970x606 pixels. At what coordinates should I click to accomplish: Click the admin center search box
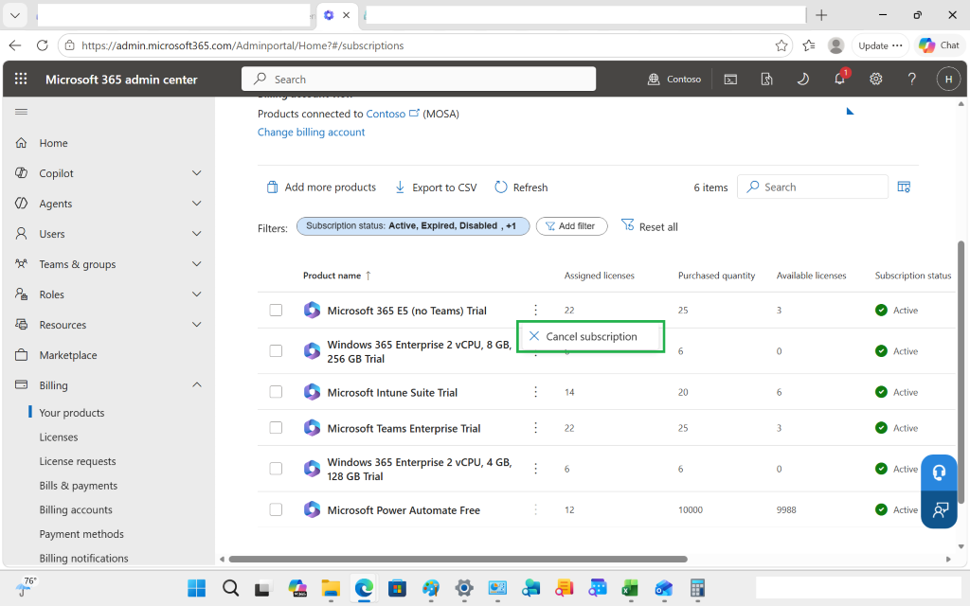click(x=419, y=80)
